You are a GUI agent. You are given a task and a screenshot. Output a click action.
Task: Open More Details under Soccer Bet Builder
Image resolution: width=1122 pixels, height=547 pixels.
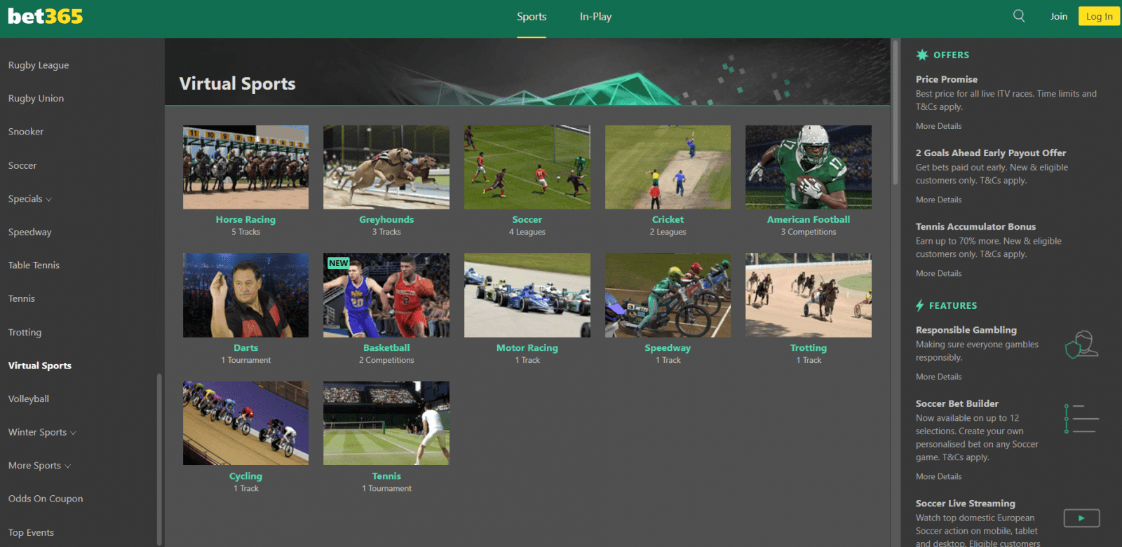pyautogui.click(x=939, y=476)
